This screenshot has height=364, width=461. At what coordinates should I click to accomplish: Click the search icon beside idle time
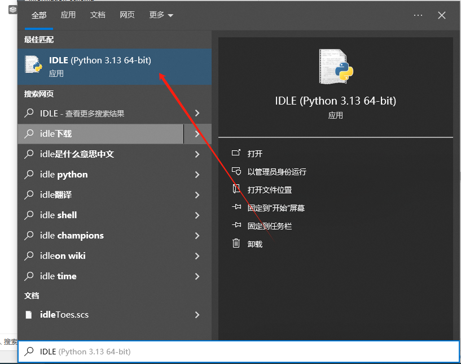(29, 276)
